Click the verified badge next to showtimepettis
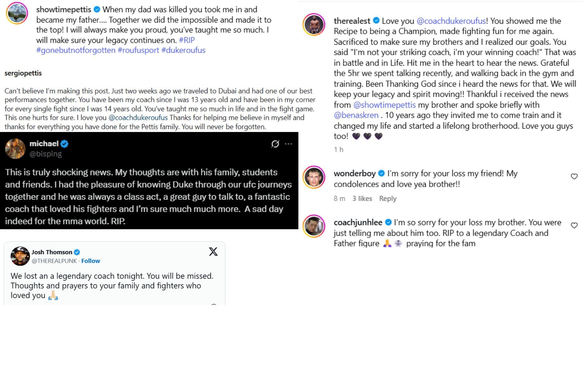 (97, 9)
